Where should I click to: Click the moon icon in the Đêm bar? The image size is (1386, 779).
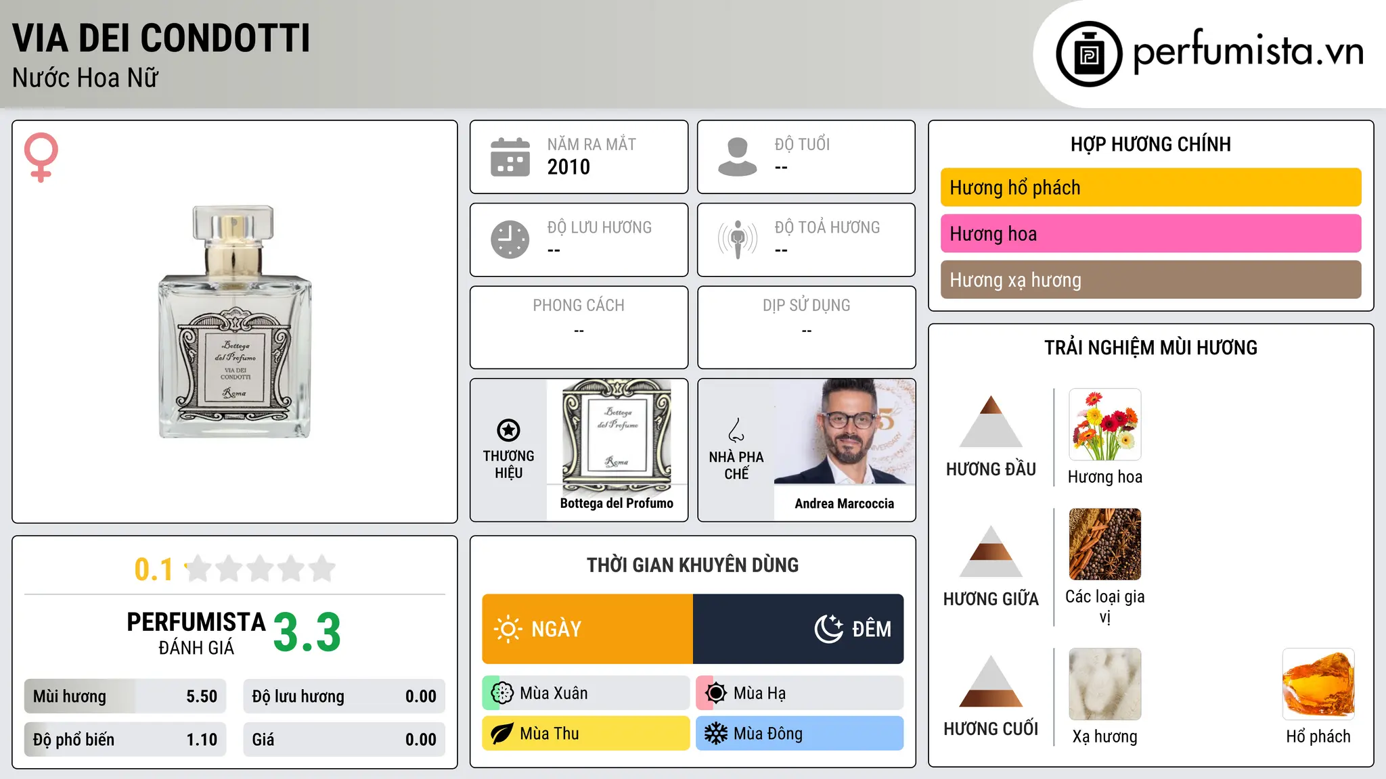829,629
